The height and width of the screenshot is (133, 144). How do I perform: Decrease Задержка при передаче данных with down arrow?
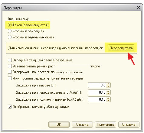pos(108,94)
